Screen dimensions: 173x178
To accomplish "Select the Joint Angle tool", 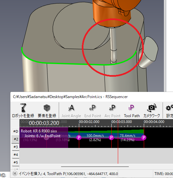I will tap(71, 110).
